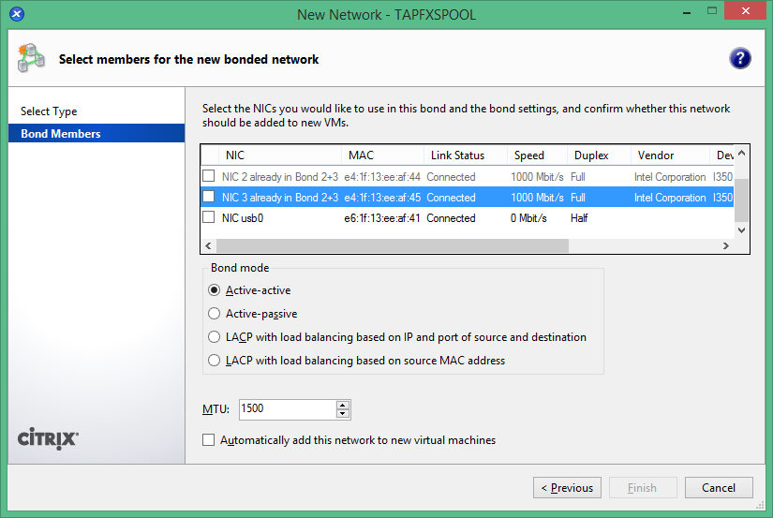This screenshot has width=773, height=518.
Task: Click NIC list scroll up arrow
Action: click(x=741, y=154)
